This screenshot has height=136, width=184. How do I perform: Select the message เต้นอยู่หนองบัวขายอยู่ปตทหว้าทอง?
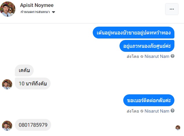tap(134, 32)
